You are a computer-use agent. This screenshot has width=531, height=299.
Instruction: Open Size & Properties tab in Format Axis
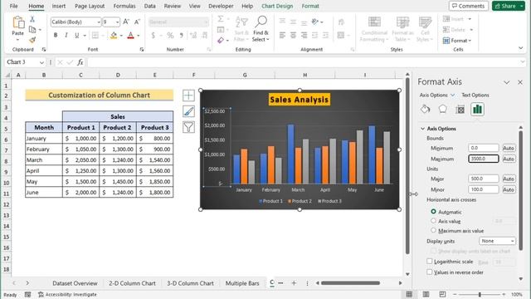tap(460, 109)
